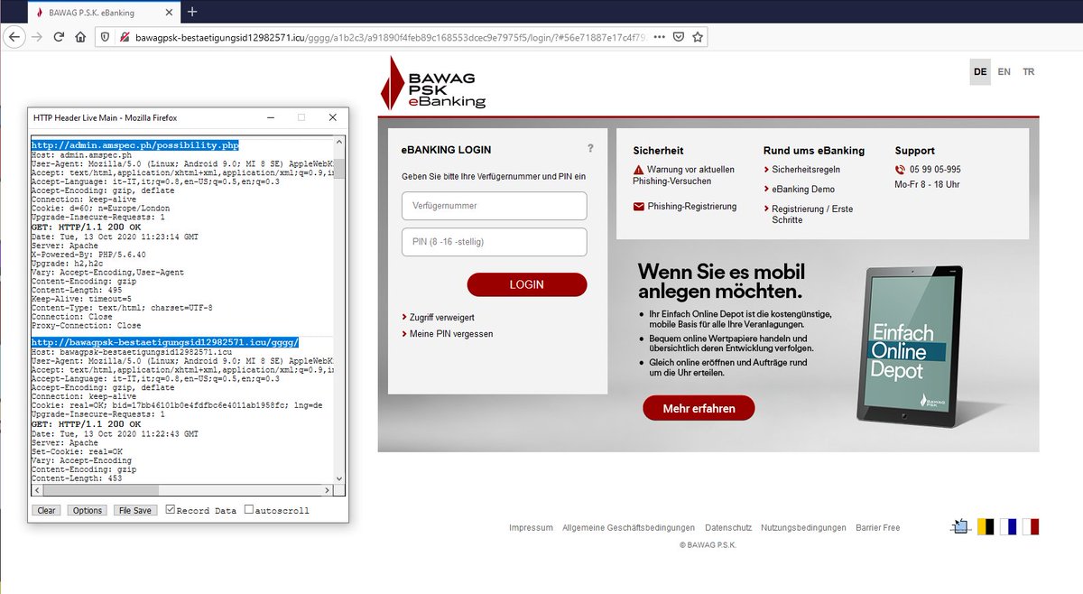Select the admin.amspec.ph/possibility.php URL entry
Image resolution: width=1083 pixels, height=594 pixels.
pyautogui.click(x=135, y=144)
